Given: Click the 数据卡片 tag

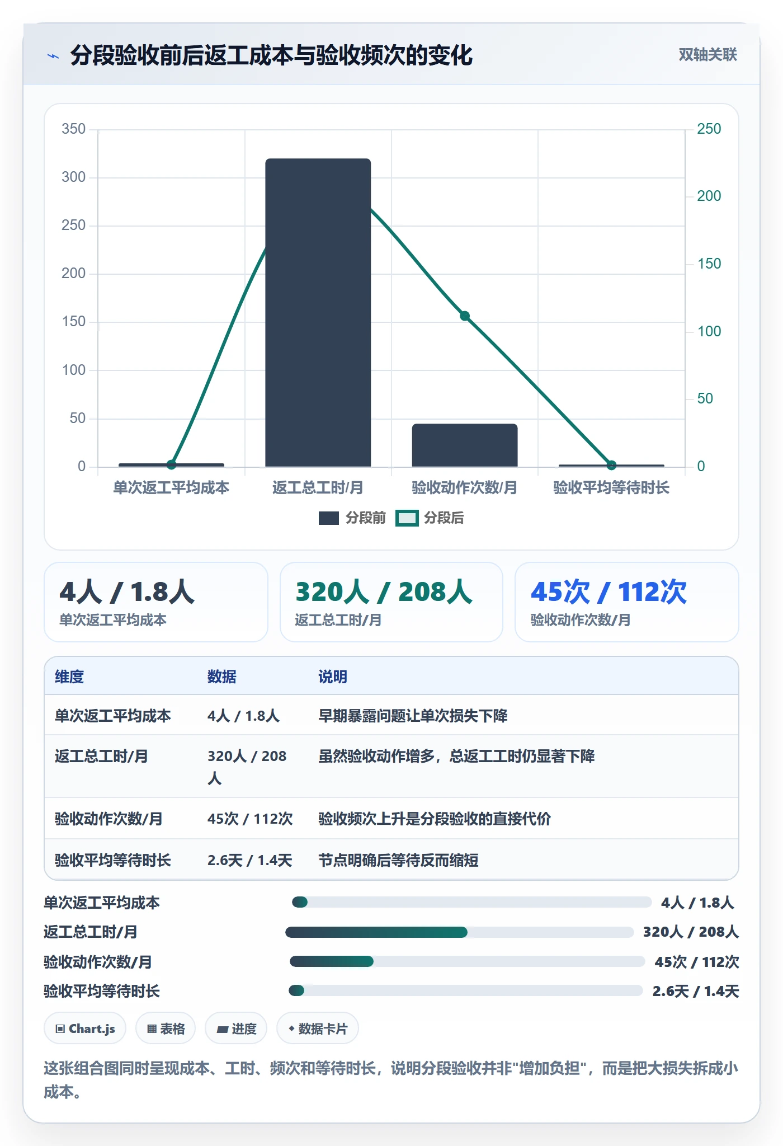Looking at the screenshot, I should coord(318,1028).
